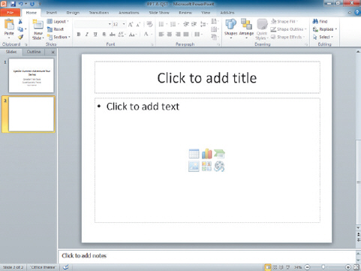This screenshot has width=361, height=271.
Task: Toggle underline formatting
Action: click(x=95, y=35)
